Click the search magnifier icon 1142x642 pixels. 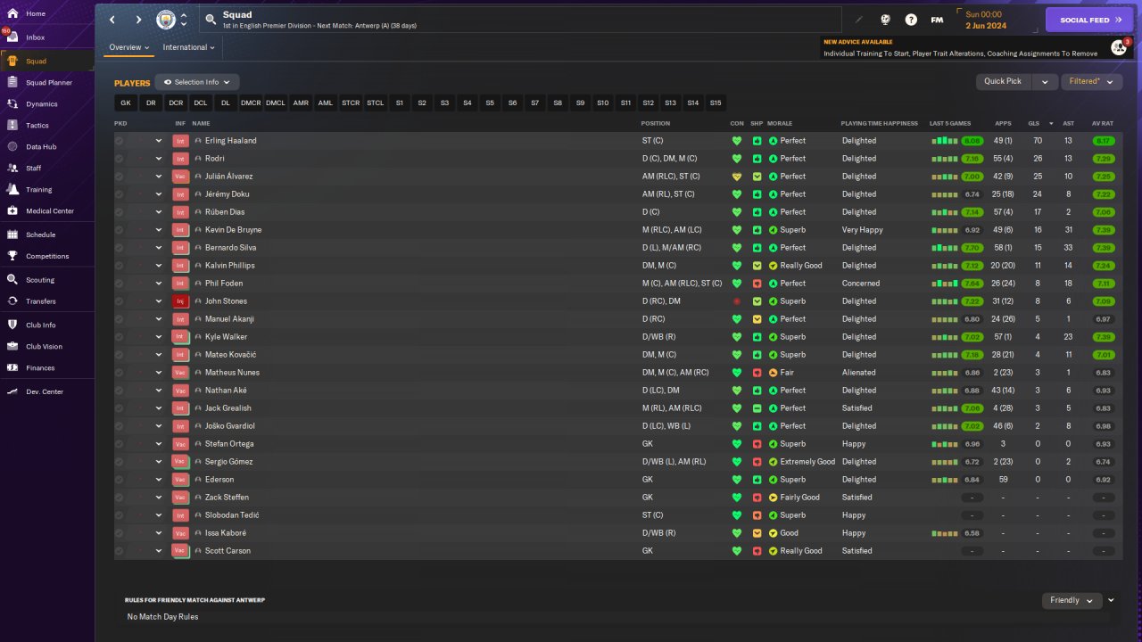point(210,20)
